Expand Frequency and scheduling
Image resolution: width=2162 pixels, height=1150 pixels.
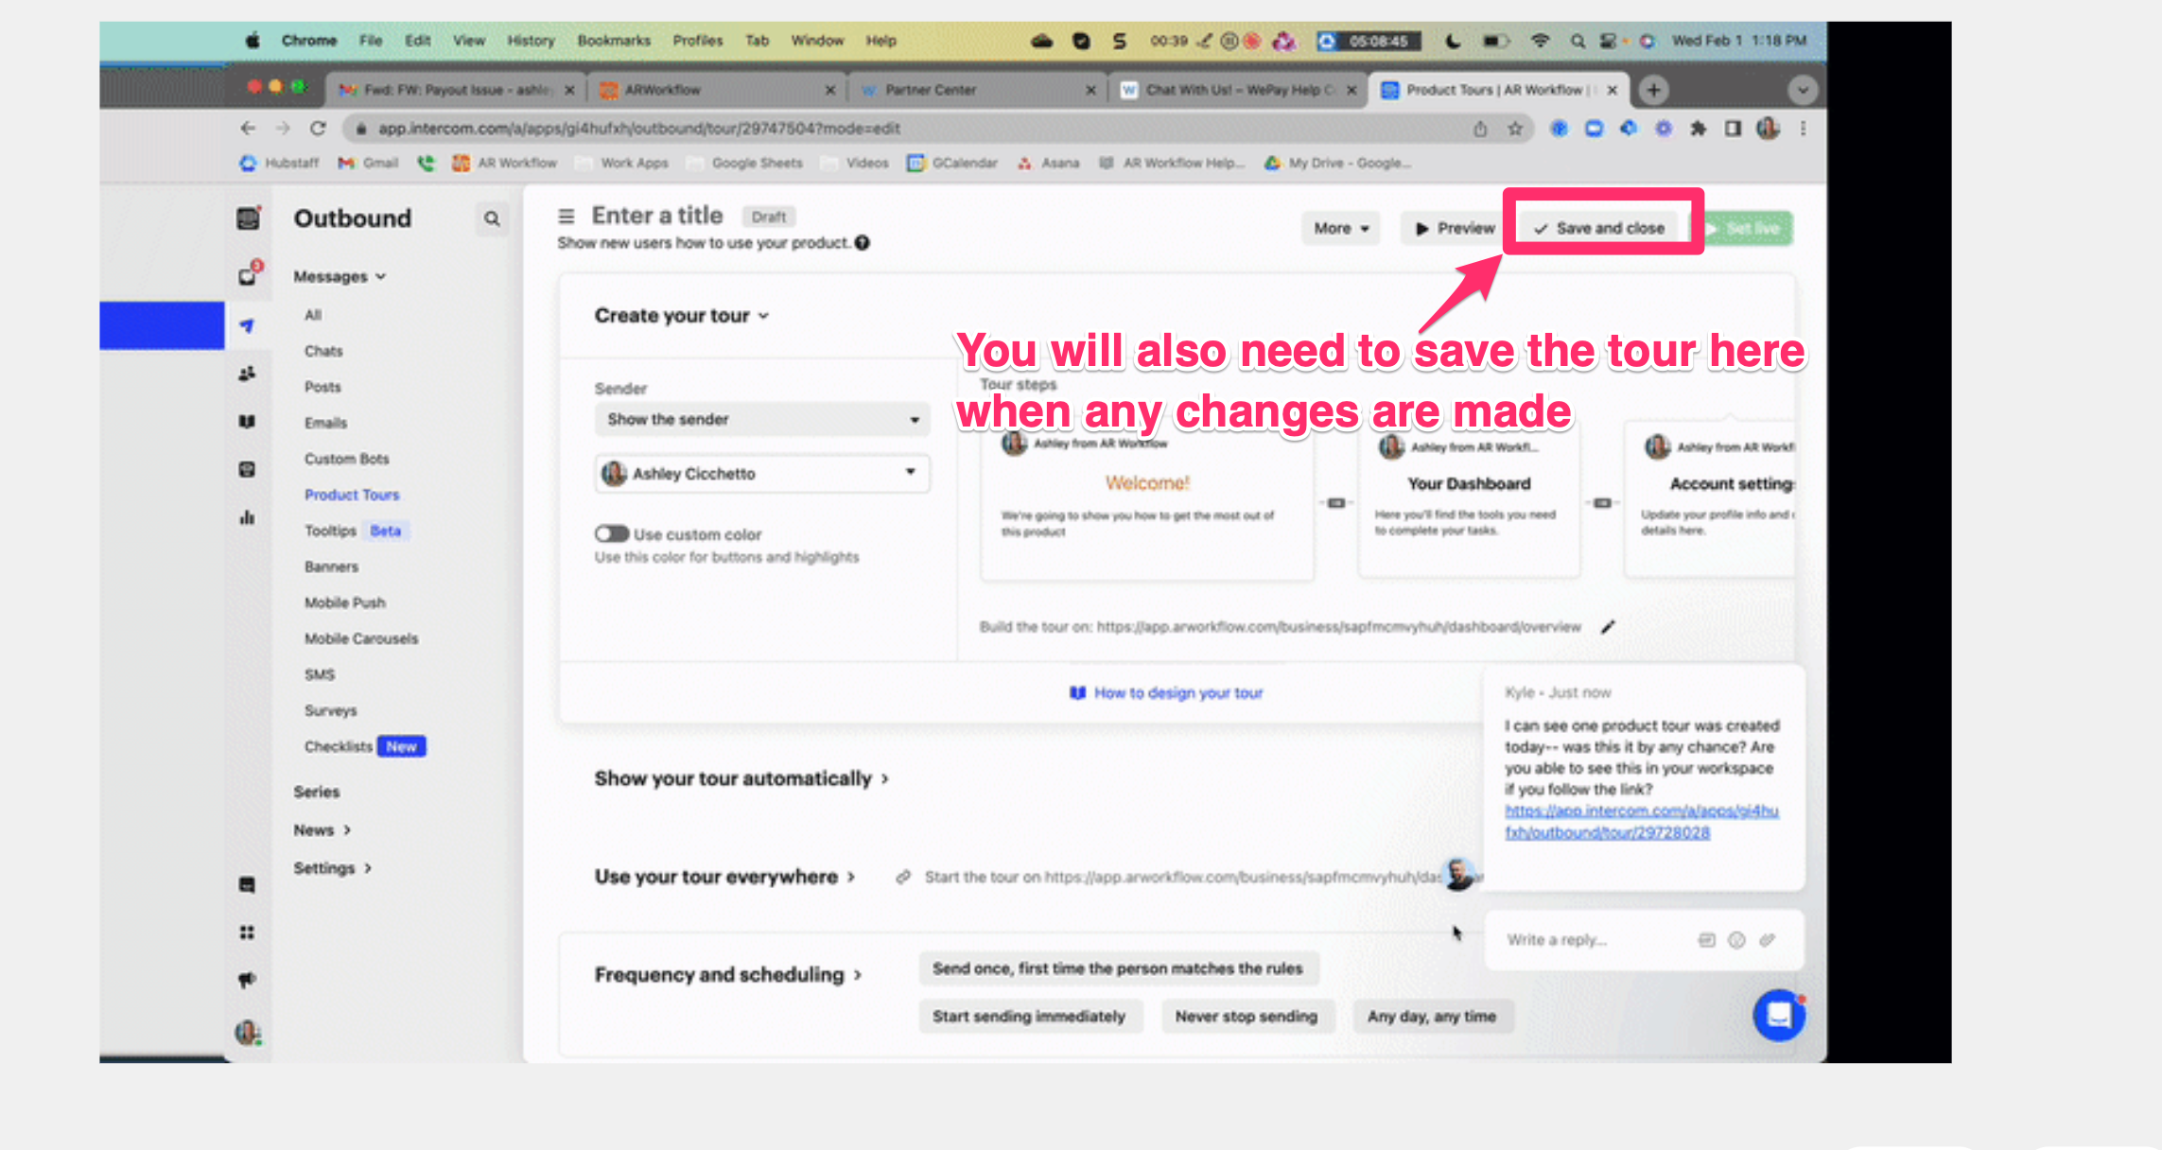point(728,975)
